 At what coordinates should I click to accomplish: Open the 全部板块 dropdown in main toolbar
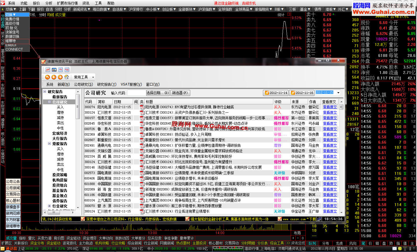[187, 9]
